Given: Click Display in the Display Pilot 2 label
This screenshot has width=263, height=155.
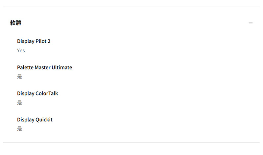Looking at the screenshot, I should [26, 41].
